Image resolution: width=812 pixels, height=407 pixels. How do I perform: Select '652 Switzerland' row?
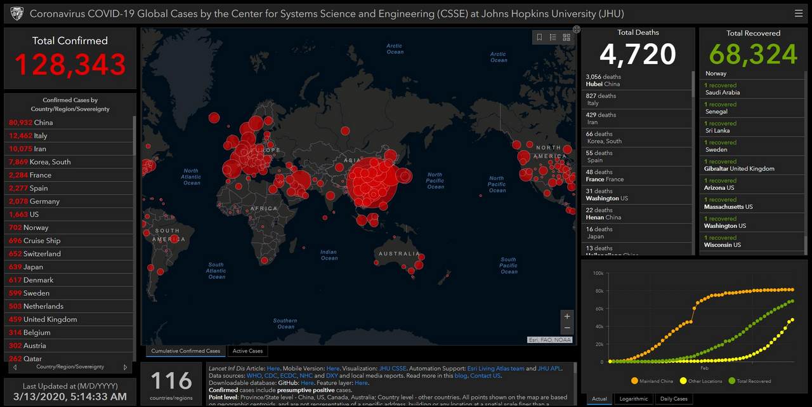(70, 254)
